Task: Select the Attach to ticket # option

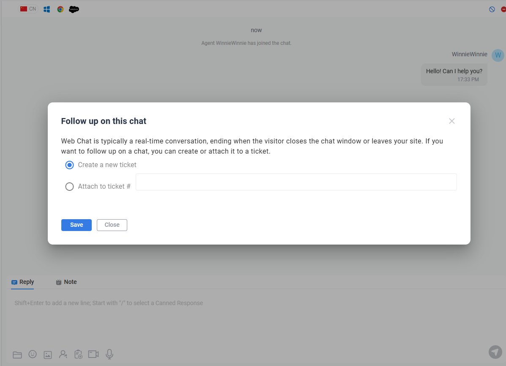Action: pos(70,187)
